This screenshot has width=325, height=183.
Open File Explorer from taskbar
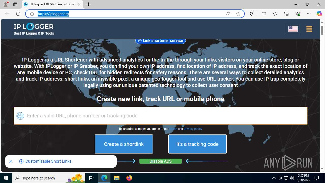click(117, 178)
